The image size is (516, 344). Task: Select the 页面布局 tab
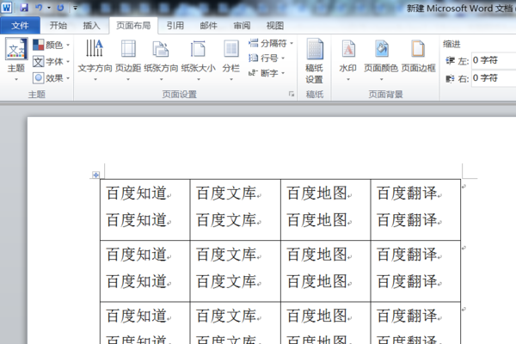[x=133, y=25]
